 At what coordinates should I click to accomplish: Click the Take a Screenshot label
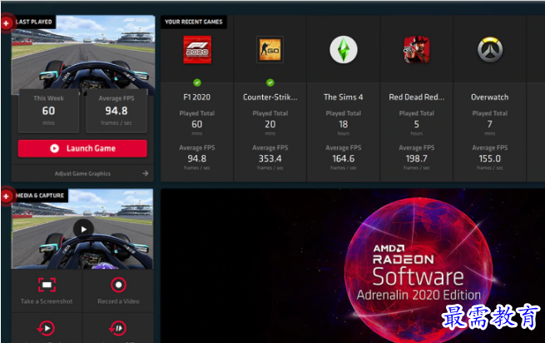click(x=47, y=301)
